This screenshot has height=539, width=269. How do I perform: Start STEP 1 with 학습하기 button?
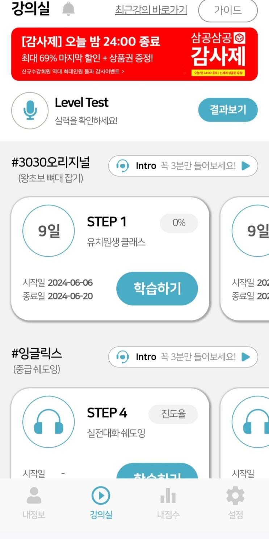(x=157, y=289)
